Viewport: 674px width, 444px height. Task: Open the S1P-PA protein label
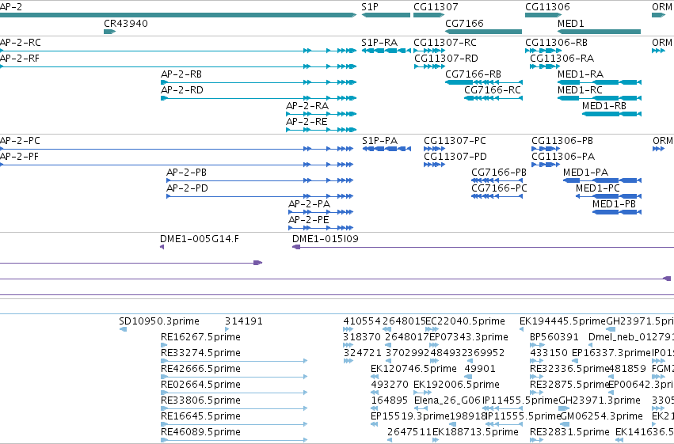tap(379, 141)
